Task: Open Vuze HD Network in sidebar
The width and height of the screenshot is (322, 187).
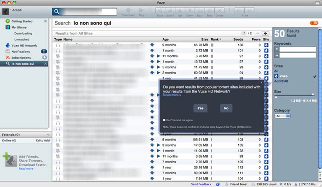Action: [x=24, y=45]
